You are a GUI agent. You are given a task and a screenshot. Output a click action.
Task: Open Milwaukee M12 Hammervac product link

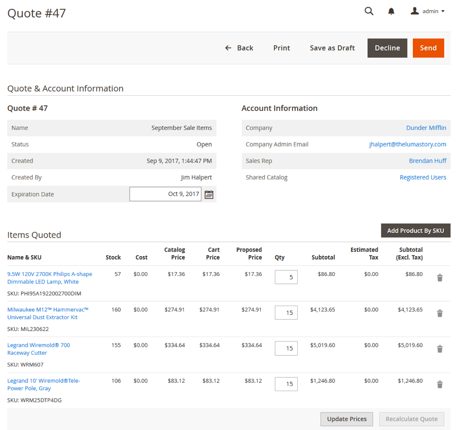coord(48,313)
